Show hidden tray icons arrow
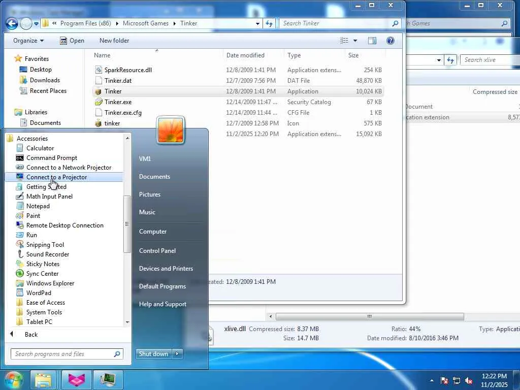 (x=432, y=381)
